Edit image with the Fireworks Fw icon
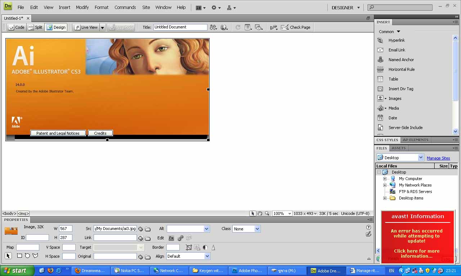The height and width of the screenshot is (276, 461). (x=171, y=238)
